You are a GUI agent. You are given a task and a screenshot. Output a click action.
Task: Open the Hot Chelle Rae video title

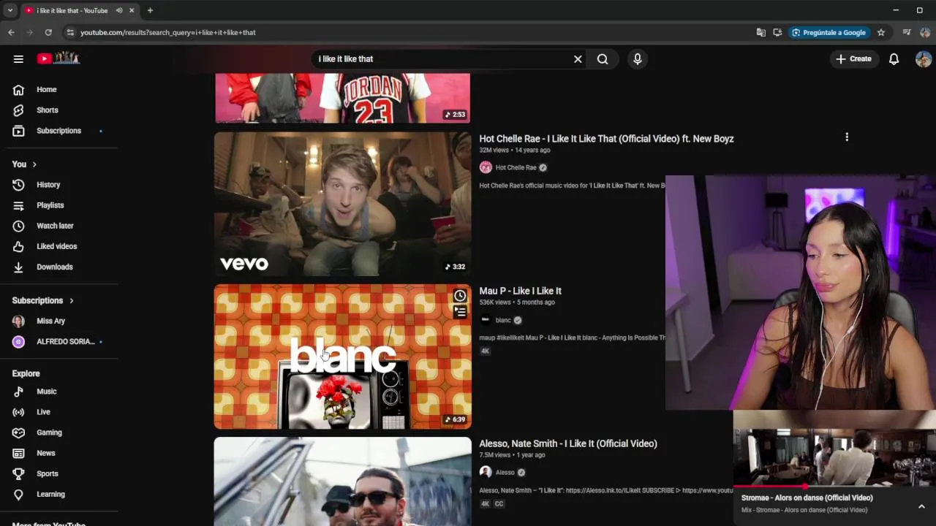pos(606,139)
